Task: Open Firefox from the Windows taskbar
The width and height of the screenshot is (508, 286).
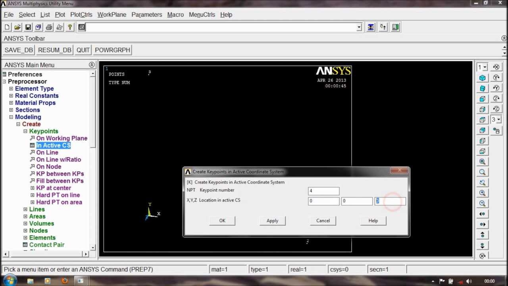Action: coord(64,281)
